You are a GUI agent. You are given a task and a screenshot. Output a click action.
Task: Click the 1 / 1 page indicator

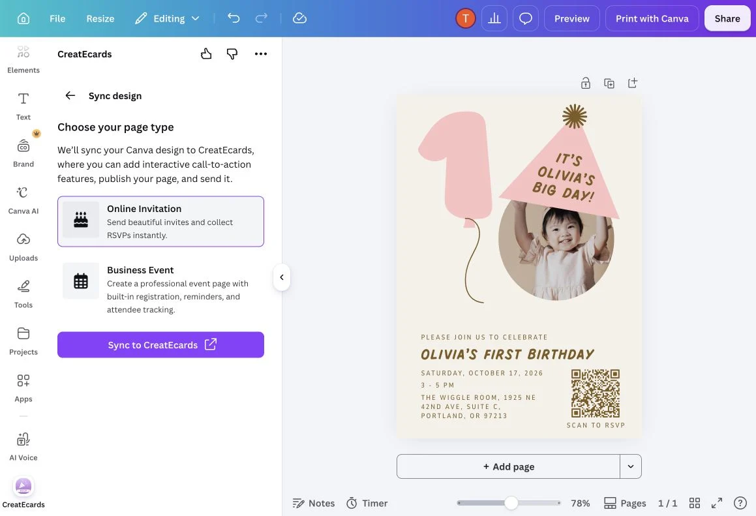click(x=667, y=503)
